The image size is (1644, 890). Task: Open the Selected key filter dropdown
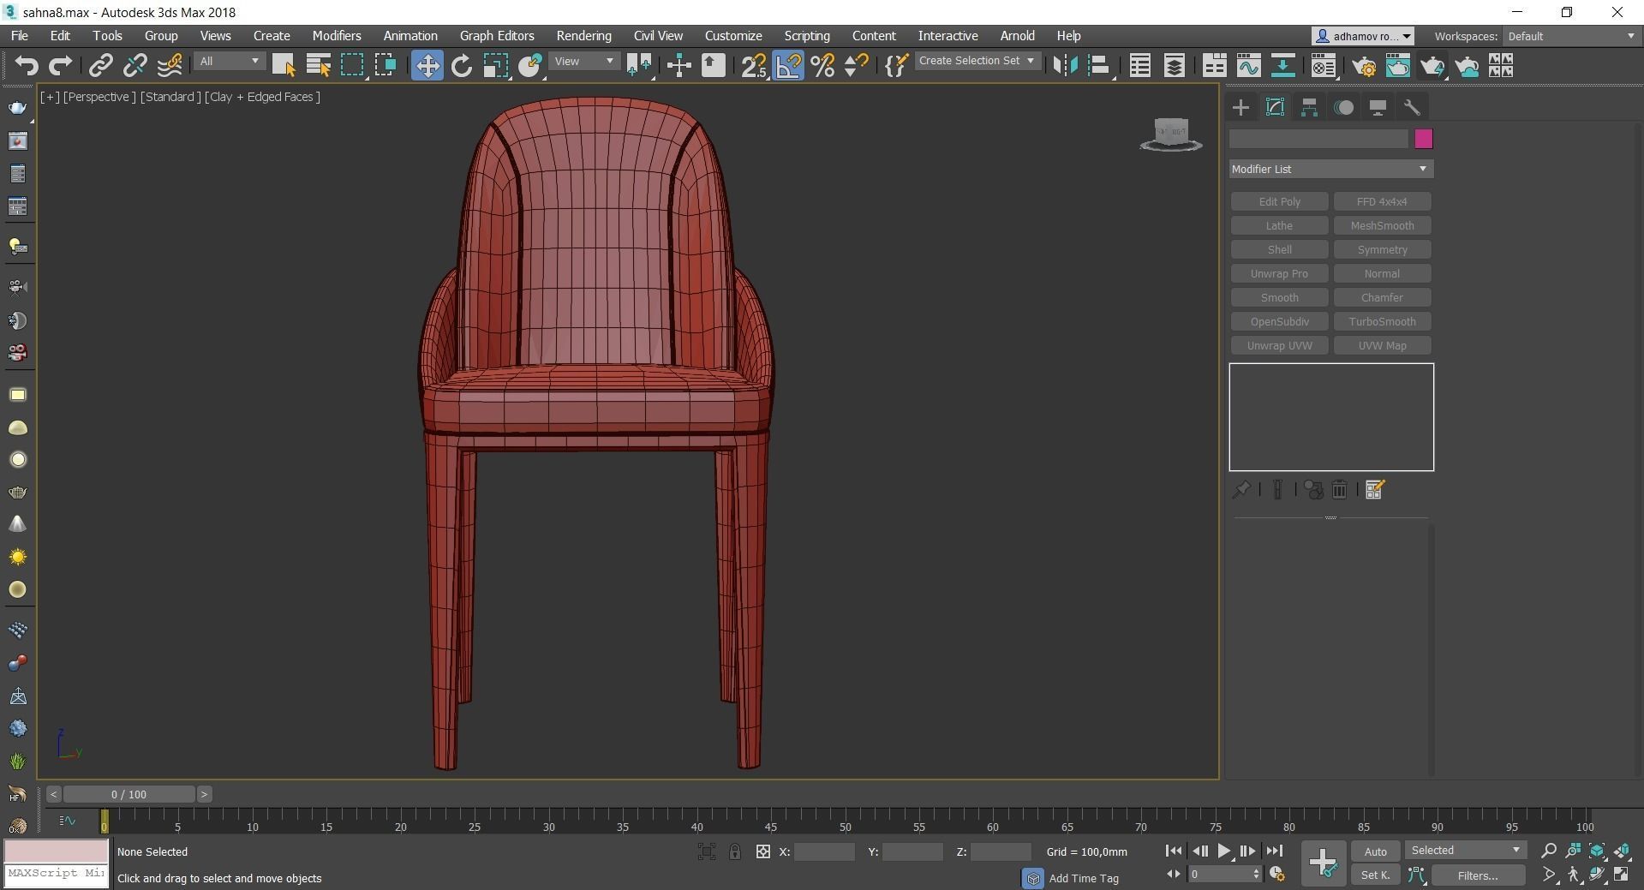(x=1465, y=850)
